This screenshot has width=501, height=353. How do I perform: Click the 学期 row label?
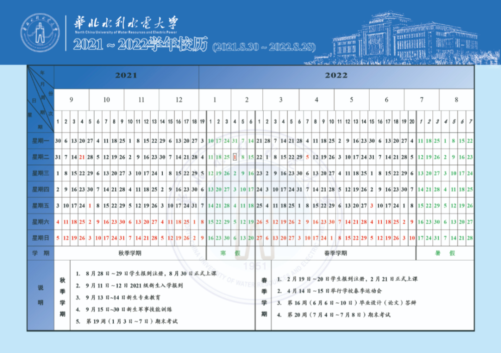tap(41, 253)
